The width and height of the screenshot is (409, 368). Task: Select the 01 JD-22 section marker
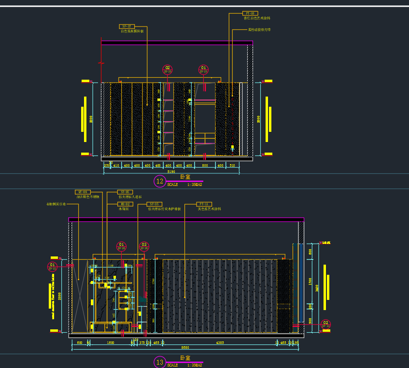tap(53, 266)
